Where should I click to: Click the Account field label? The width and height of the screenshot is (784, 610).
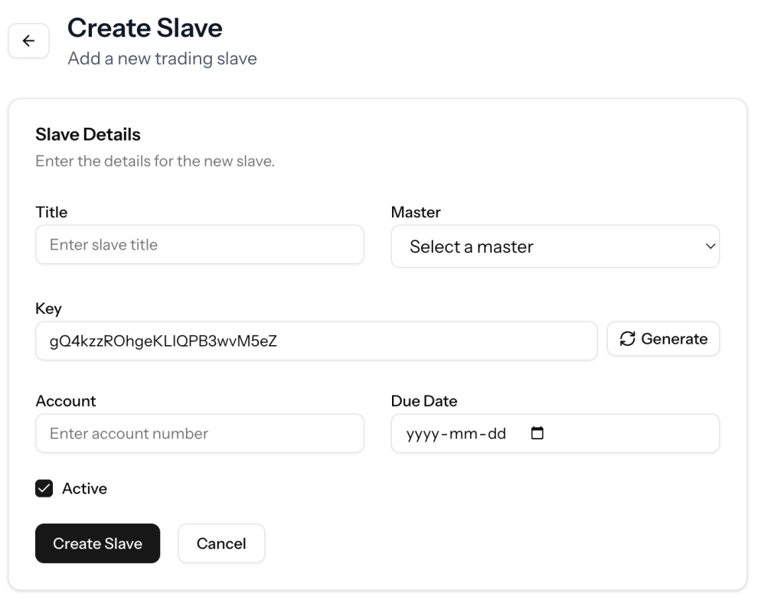pos(66,401)
